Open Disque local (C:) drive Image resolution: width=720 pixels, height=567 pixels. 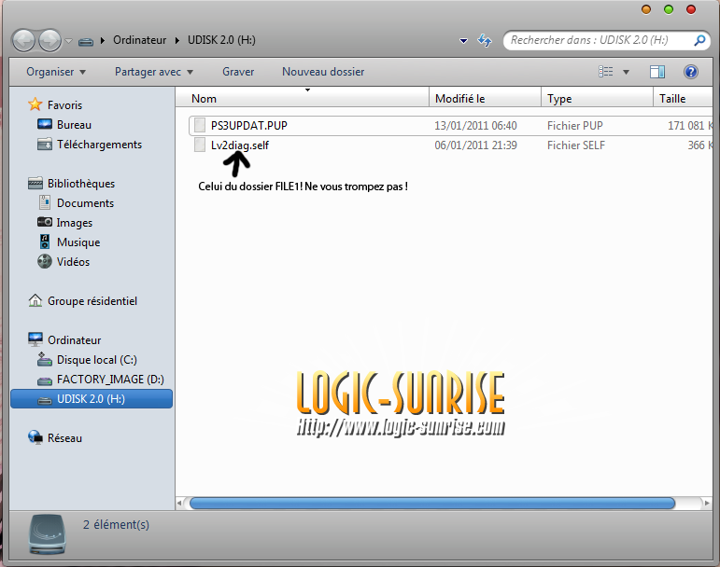pos(98,360)
